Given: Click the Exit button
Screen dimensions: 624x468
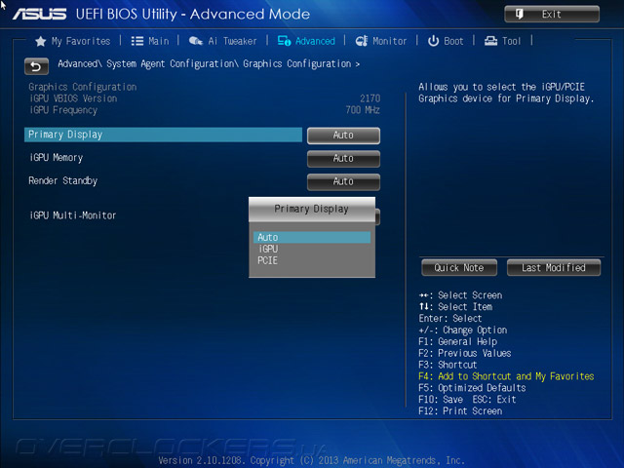Looking at the screenshot, I should tap(552, 15).
